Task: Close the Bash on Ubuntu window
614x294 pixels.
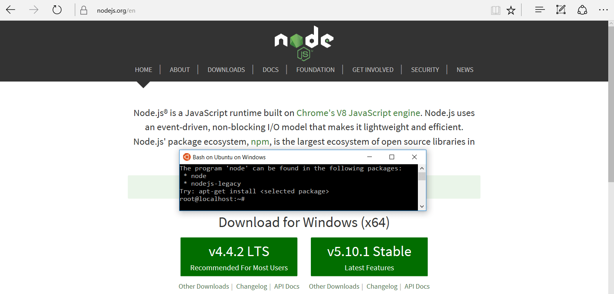Action: tap(414, 157)
